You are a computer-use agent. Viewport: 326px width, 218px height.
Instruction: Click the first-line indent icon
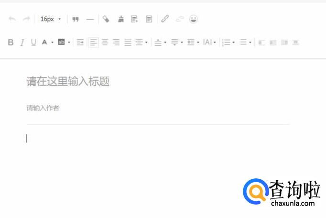pyautogui.click(x=80, y=43)
